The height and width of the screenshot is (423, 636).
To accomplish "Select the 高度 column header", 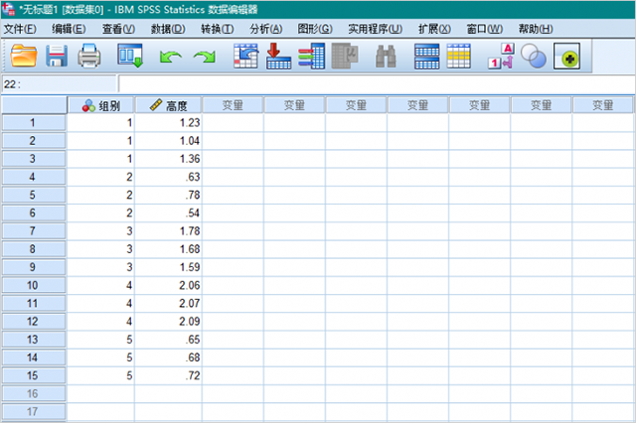I will (168, 105).
